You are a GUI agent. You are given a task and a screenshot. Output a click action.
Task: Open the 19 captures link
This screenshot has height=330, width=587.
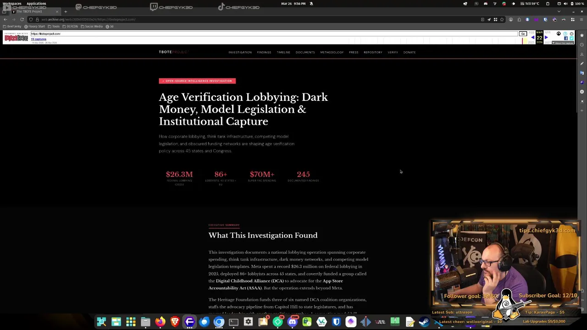(39, 39)
